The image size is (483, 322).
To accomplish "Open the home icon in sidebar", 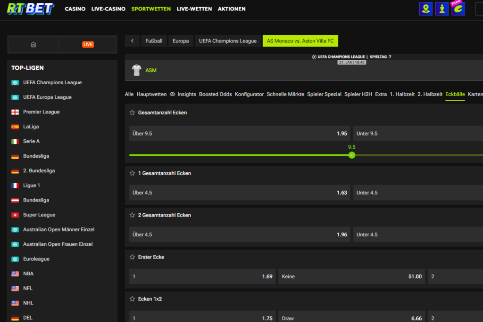I will (33, 45).
